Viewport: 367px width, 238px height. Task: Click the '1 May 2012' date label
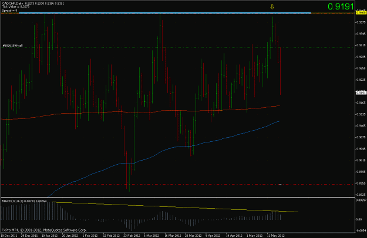(x=254, y=236)
